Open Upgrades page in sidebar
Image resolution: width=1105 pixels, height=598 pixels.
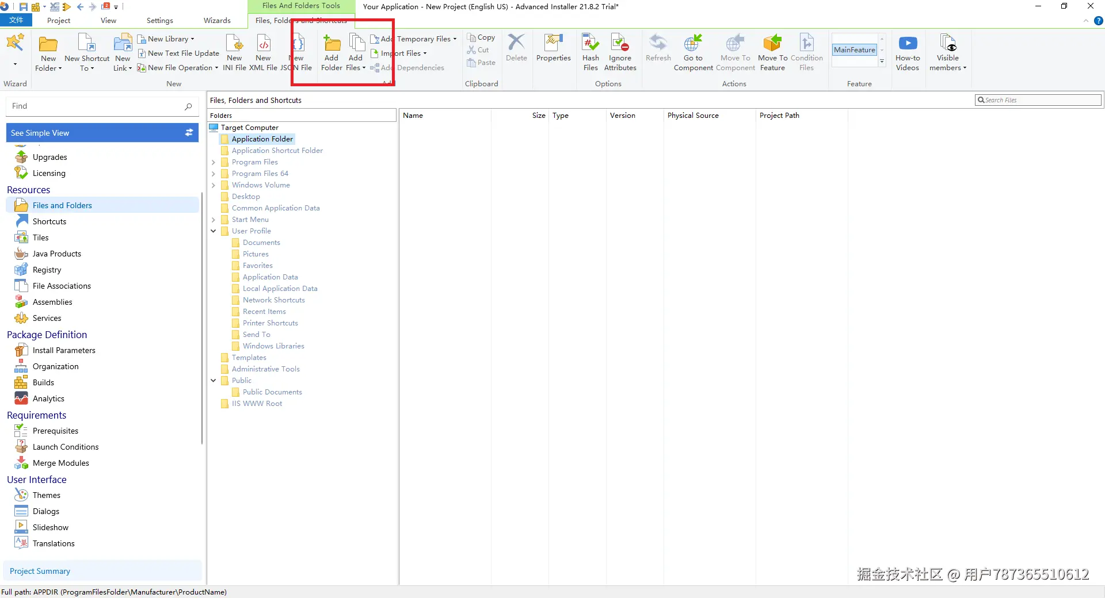point(49,157)
